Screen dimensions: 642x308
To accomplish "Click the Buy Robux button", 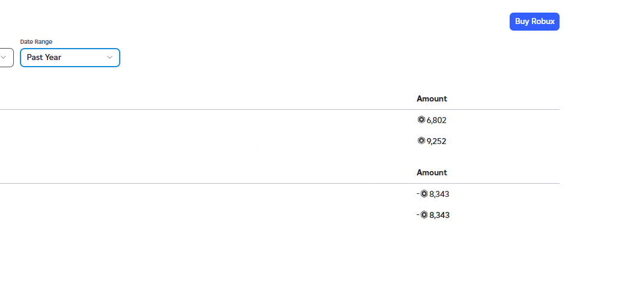I will pyautogui.click(x=534, y=22).
